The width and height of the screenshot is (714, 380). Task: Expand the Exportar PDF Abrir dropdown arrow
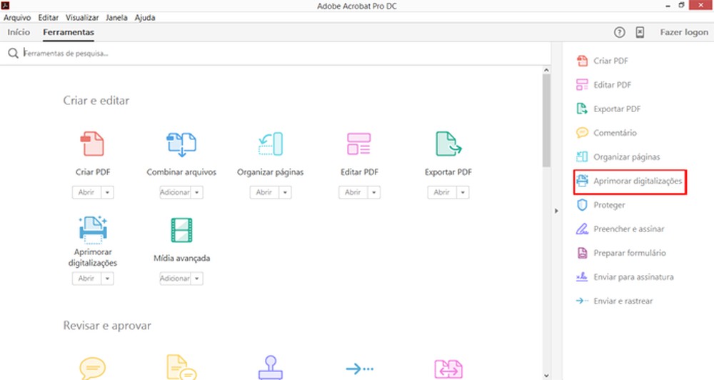[x=463, y=192]
